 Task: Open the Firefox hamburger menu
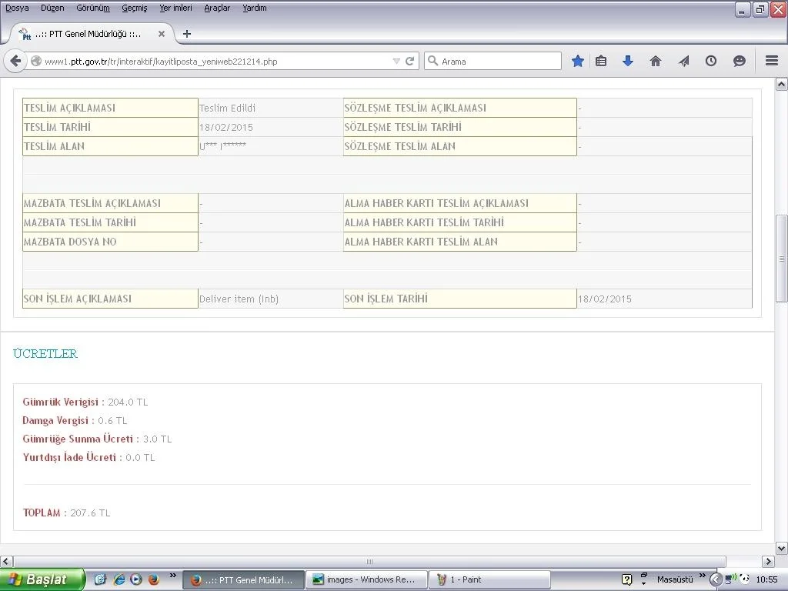(x=772, y=62)
